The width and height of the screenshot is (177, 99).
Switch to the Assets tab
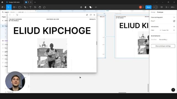click(x=13, y=12)
